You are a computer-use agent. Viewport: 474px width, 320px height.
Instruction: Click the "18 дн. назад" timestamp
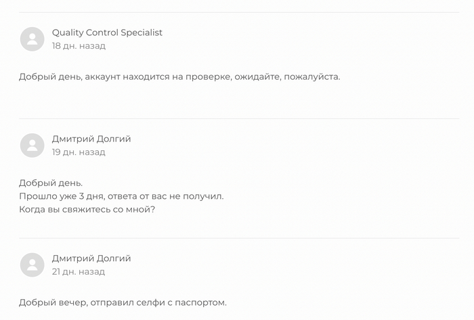[x=79, y=46]
